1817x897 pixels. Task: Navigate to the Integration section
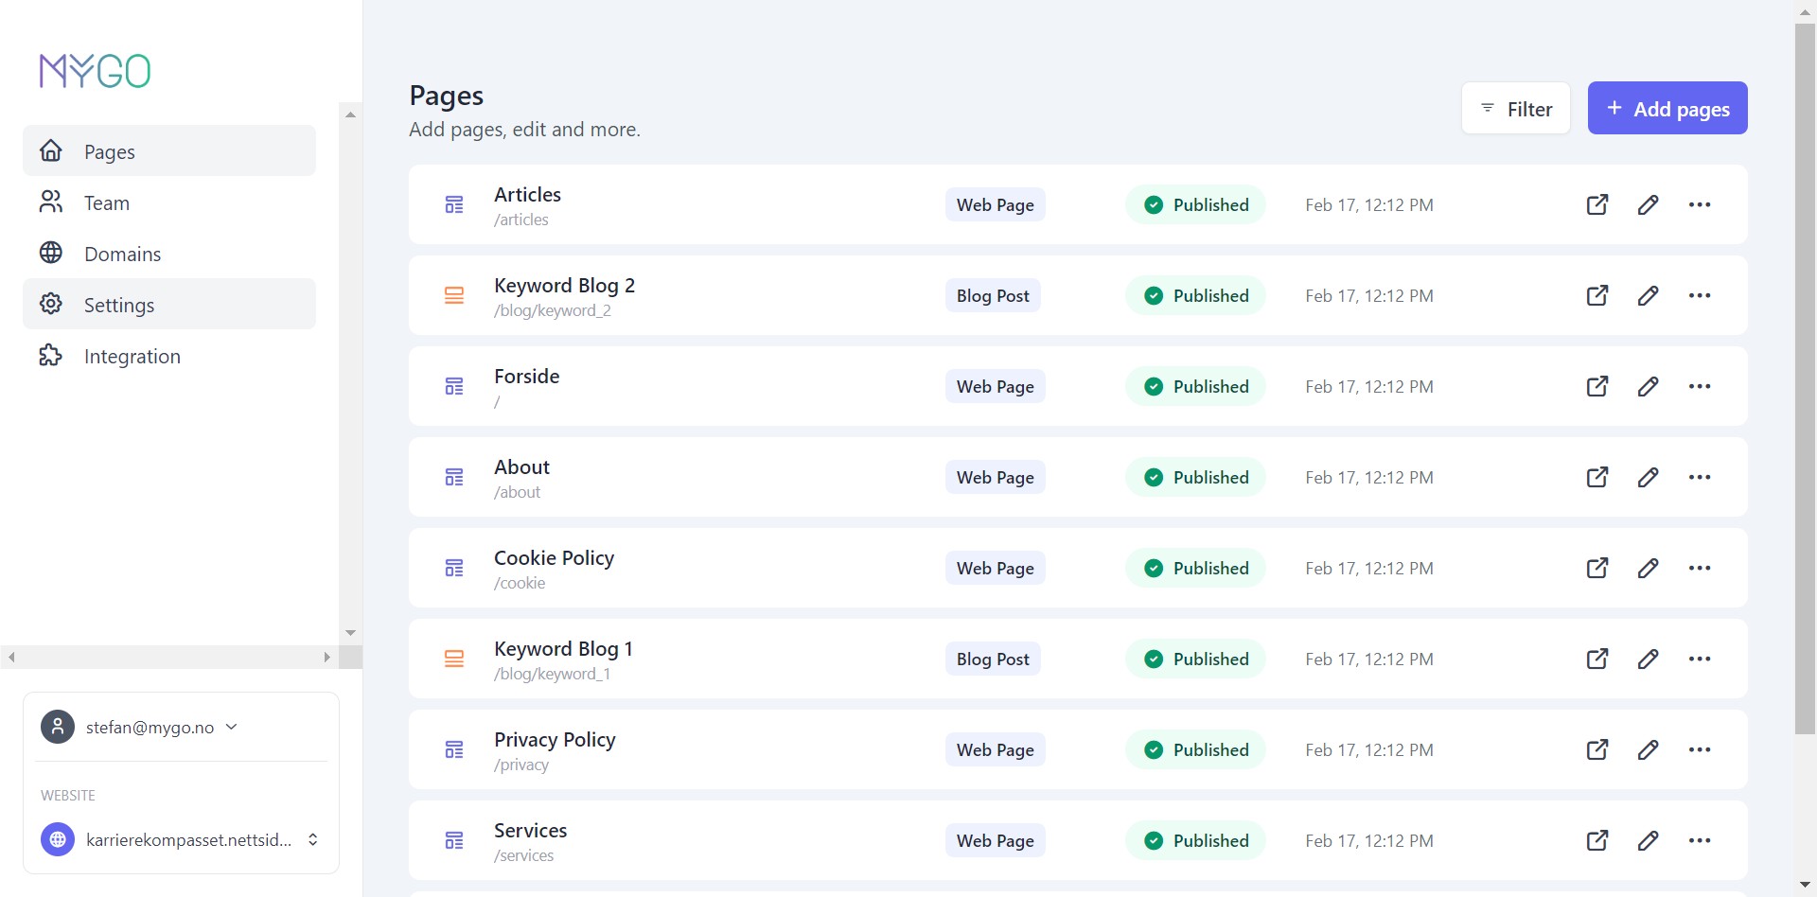(x=132, y=357)
